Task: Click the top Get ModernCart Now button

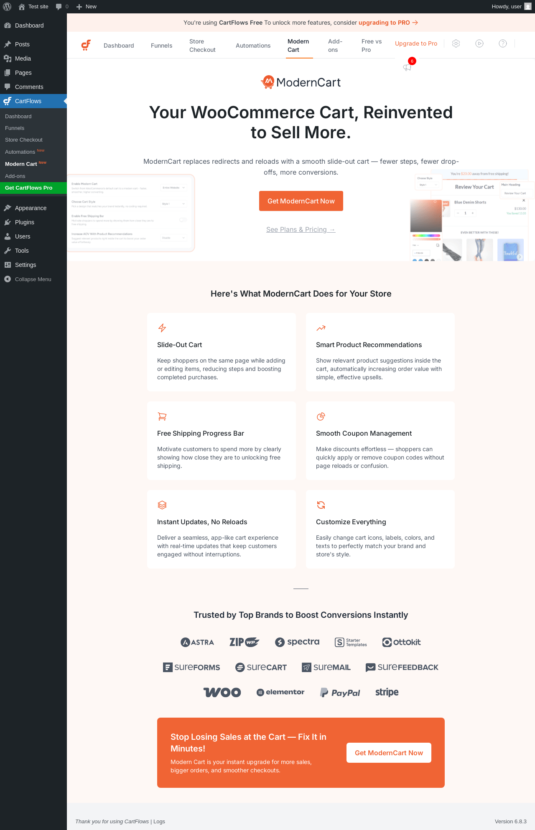Action: (x=301, y=201)
